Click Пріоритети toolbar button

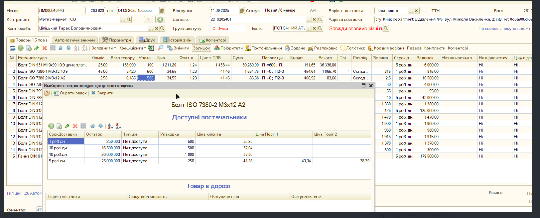pyautogui.click(x=228, y=48)
